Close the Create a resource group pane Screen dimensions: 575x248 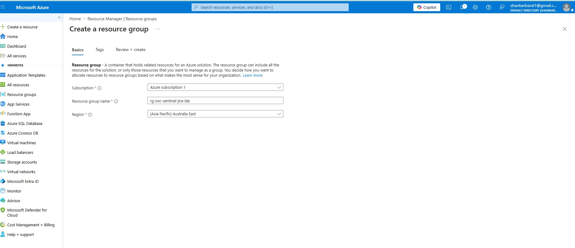click(565, 29)
